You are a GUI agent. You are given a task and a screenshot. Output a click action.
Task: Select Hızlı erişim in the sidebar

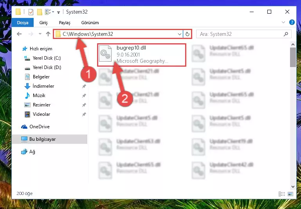41,49
